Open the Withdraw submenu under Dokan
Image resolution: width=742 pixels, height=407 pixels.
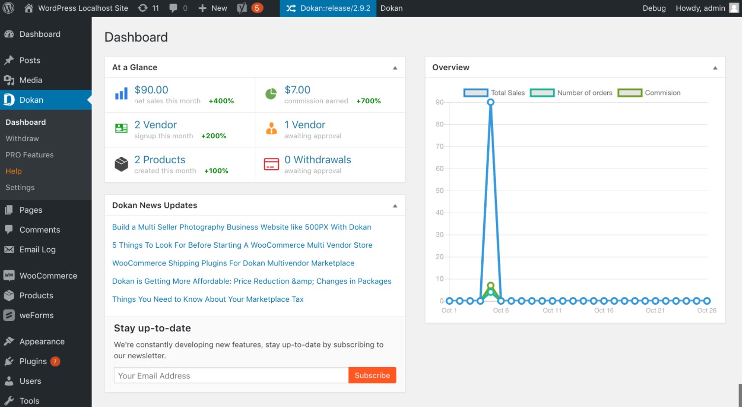click(x=22, y=139)
